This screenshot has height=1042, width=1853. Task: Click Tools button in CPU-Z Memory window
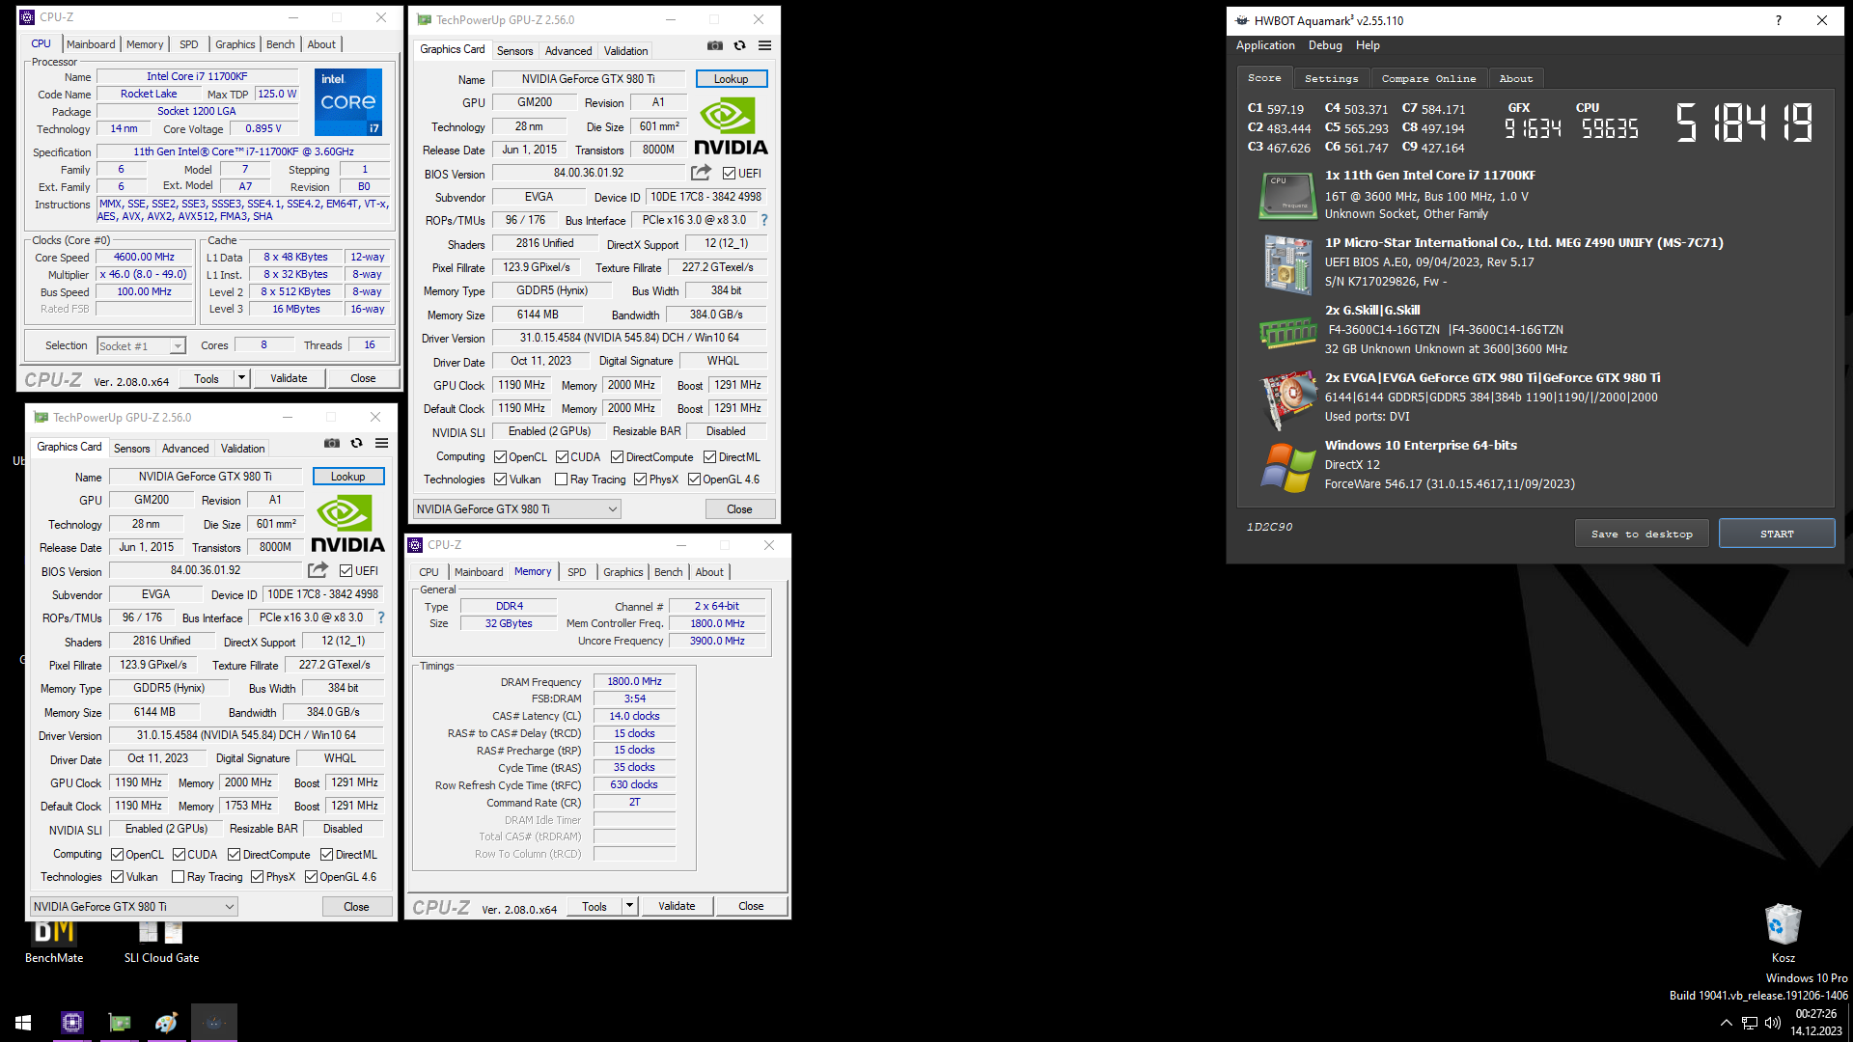(x=595, y=906)
